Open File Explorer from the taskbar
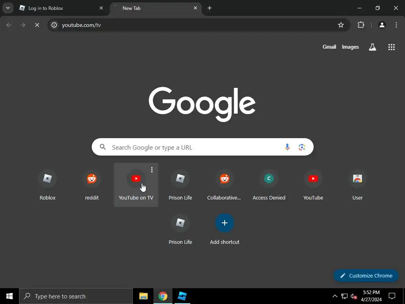This screenshot has width=405, height=304. 143,296
